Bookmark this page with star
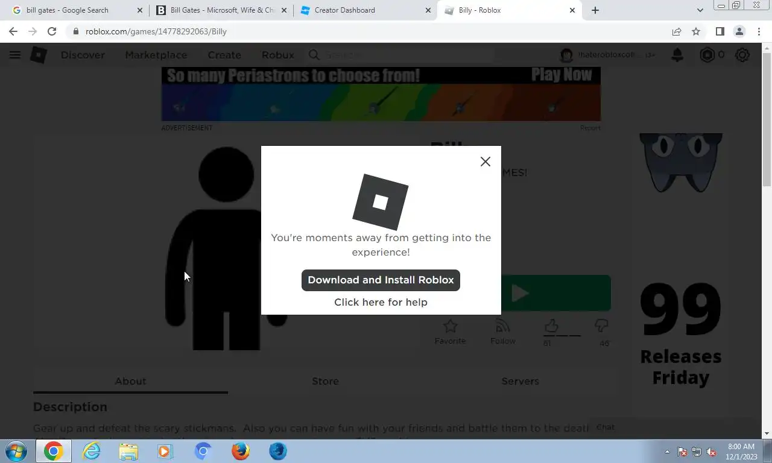 click(696, 31)
